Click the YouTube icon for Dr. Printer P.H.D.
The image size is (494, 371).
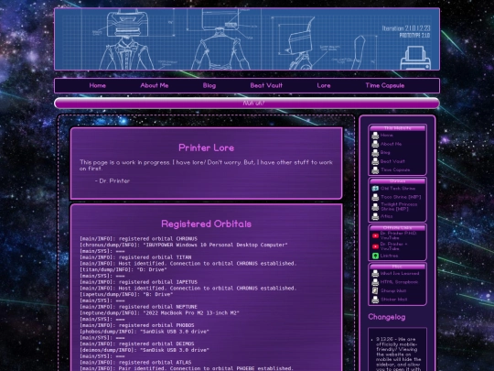tap(375, 235)
